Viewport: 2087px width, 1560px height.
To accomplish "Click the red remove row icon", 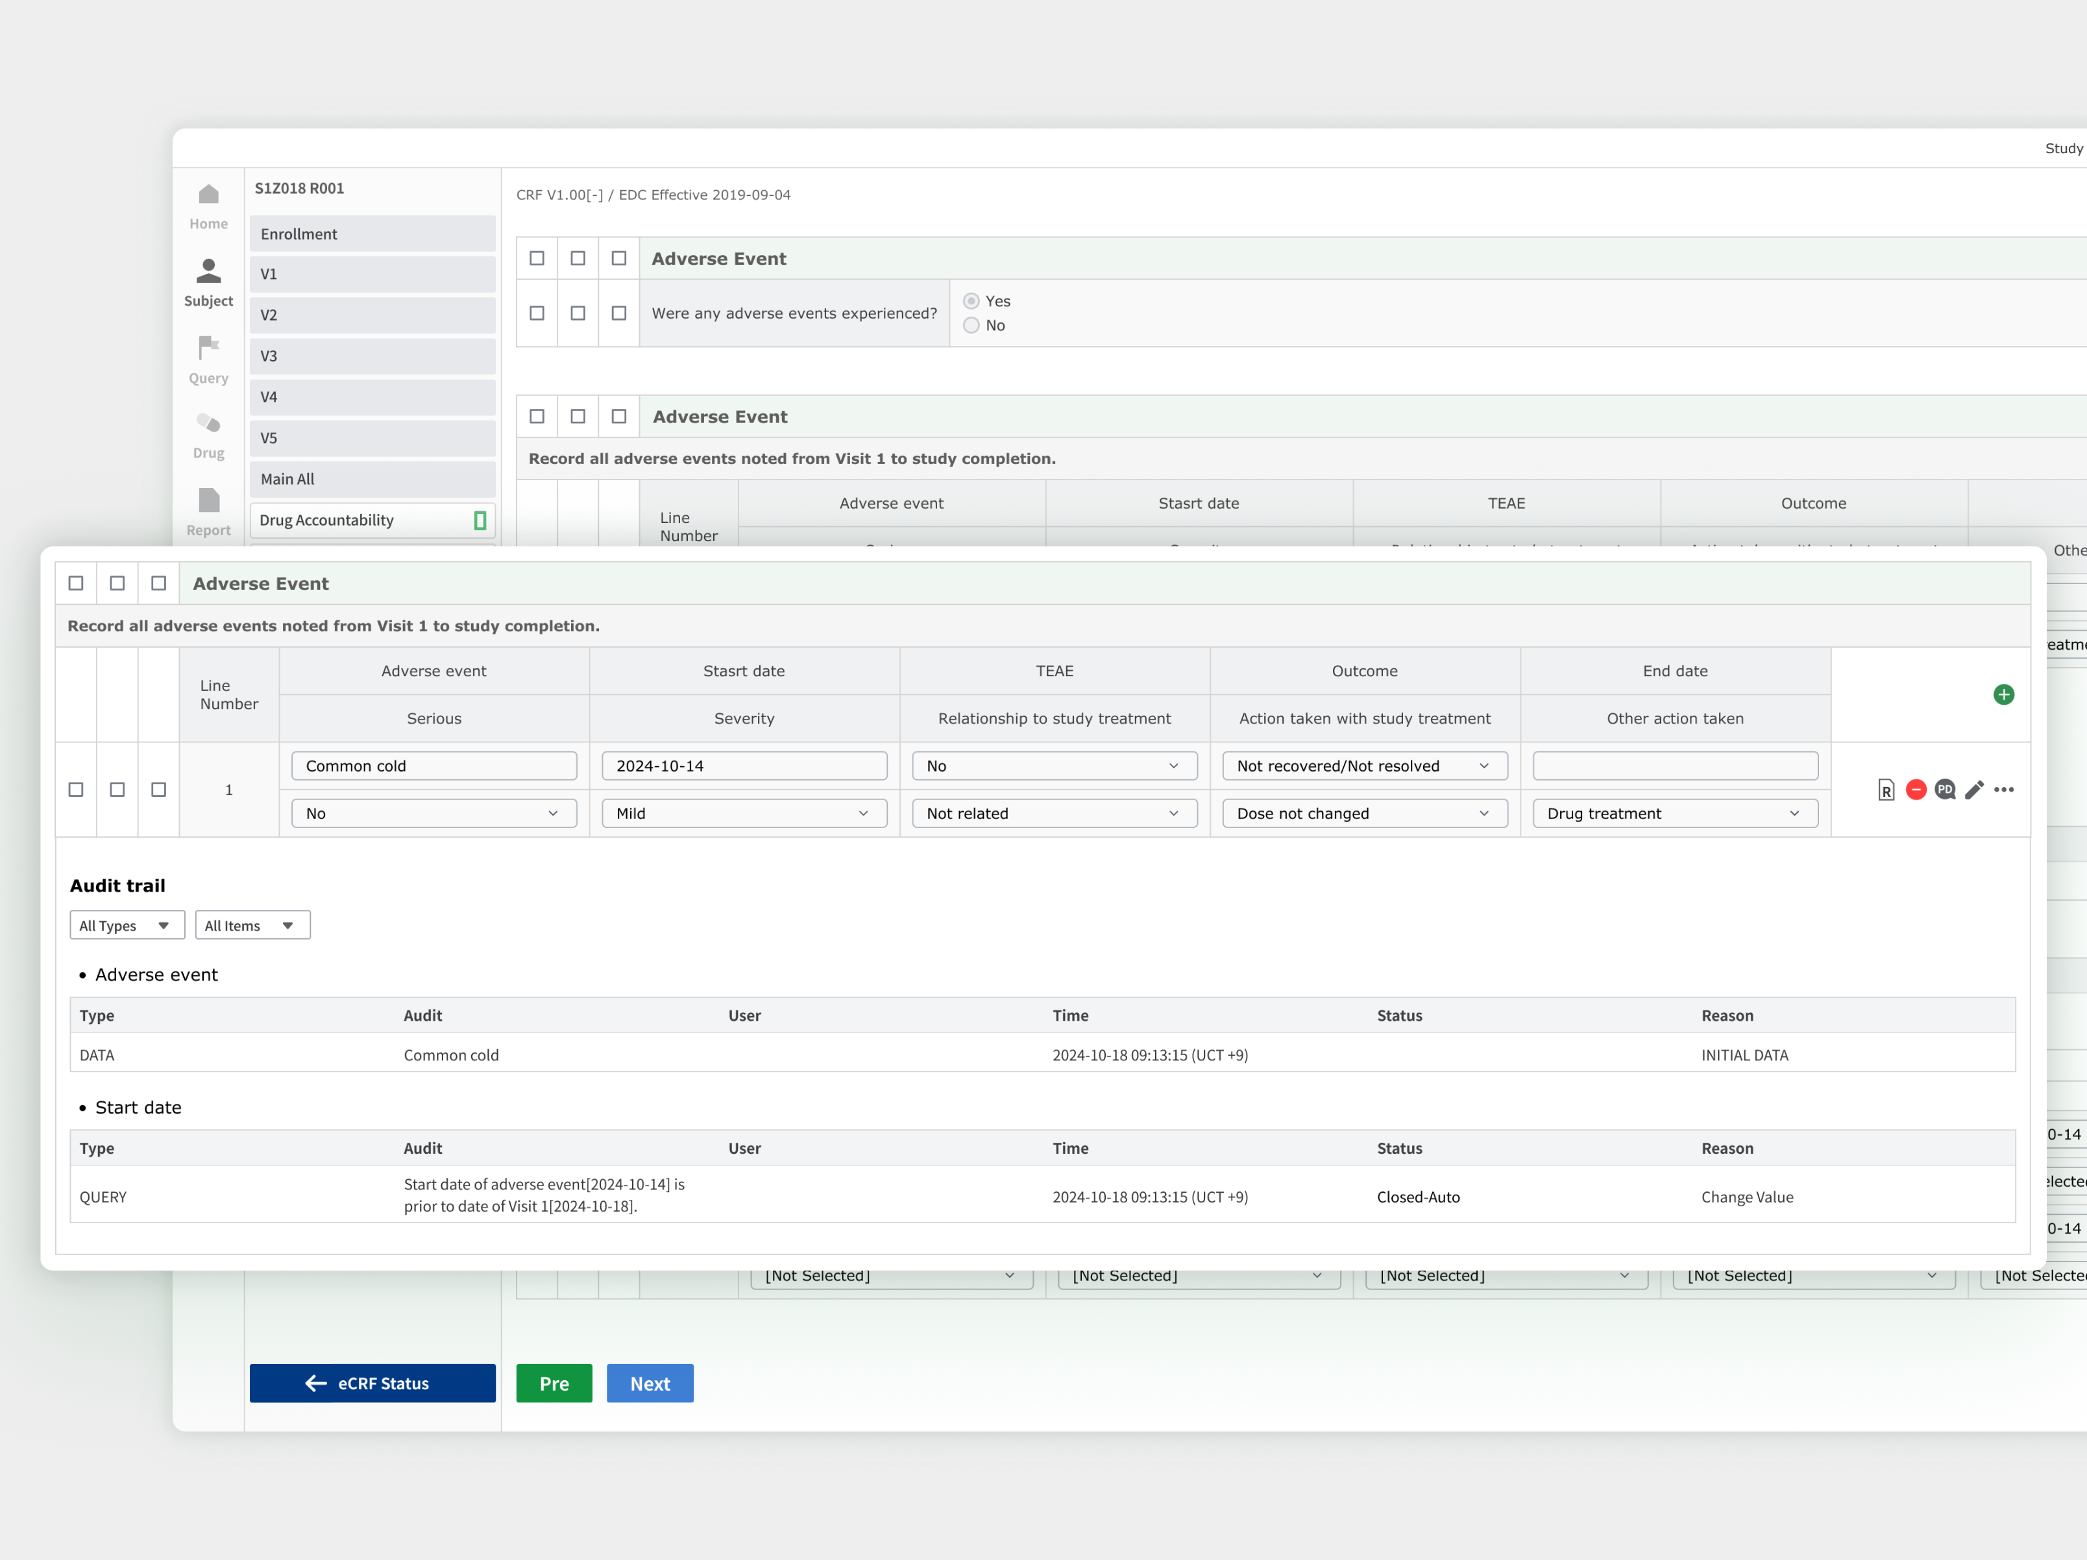I will pos(1915,790).
